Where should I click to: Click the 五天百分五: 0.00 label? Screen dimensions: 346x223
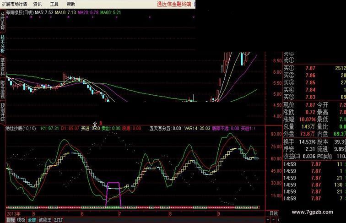pyautogui.click(x=165, y=129)
